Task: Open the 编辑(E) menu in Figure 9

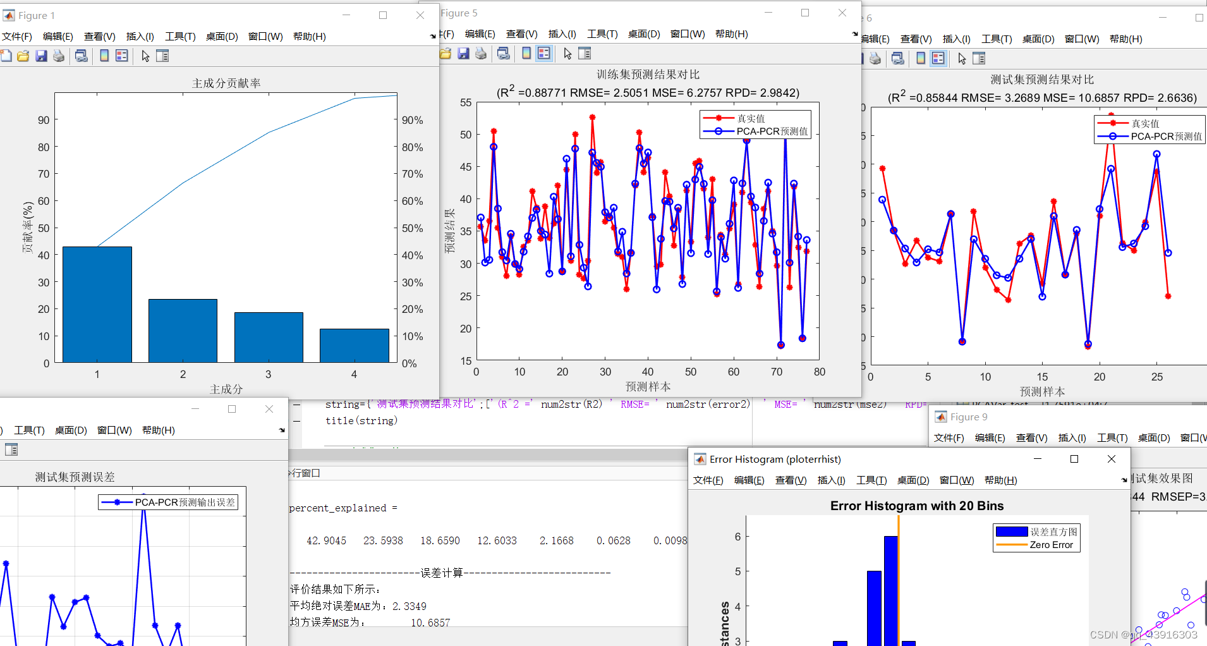Action: pyautogui.click(x=990, y=437)
